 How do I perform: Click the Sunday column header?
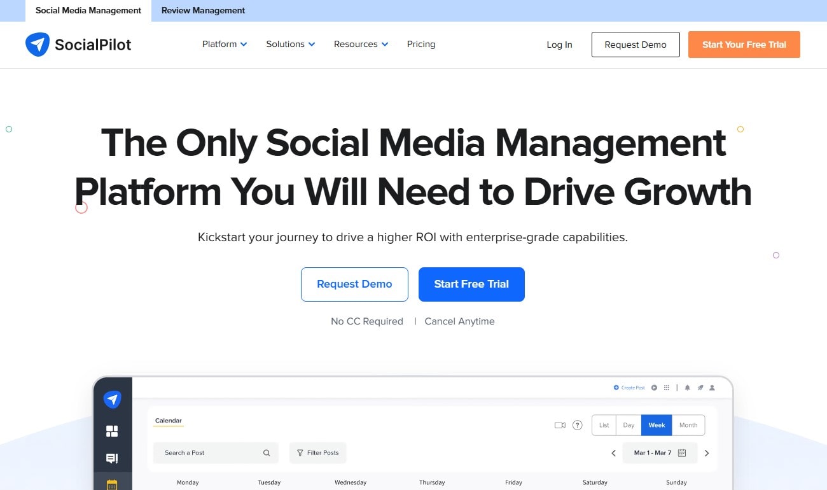point(676,482)
